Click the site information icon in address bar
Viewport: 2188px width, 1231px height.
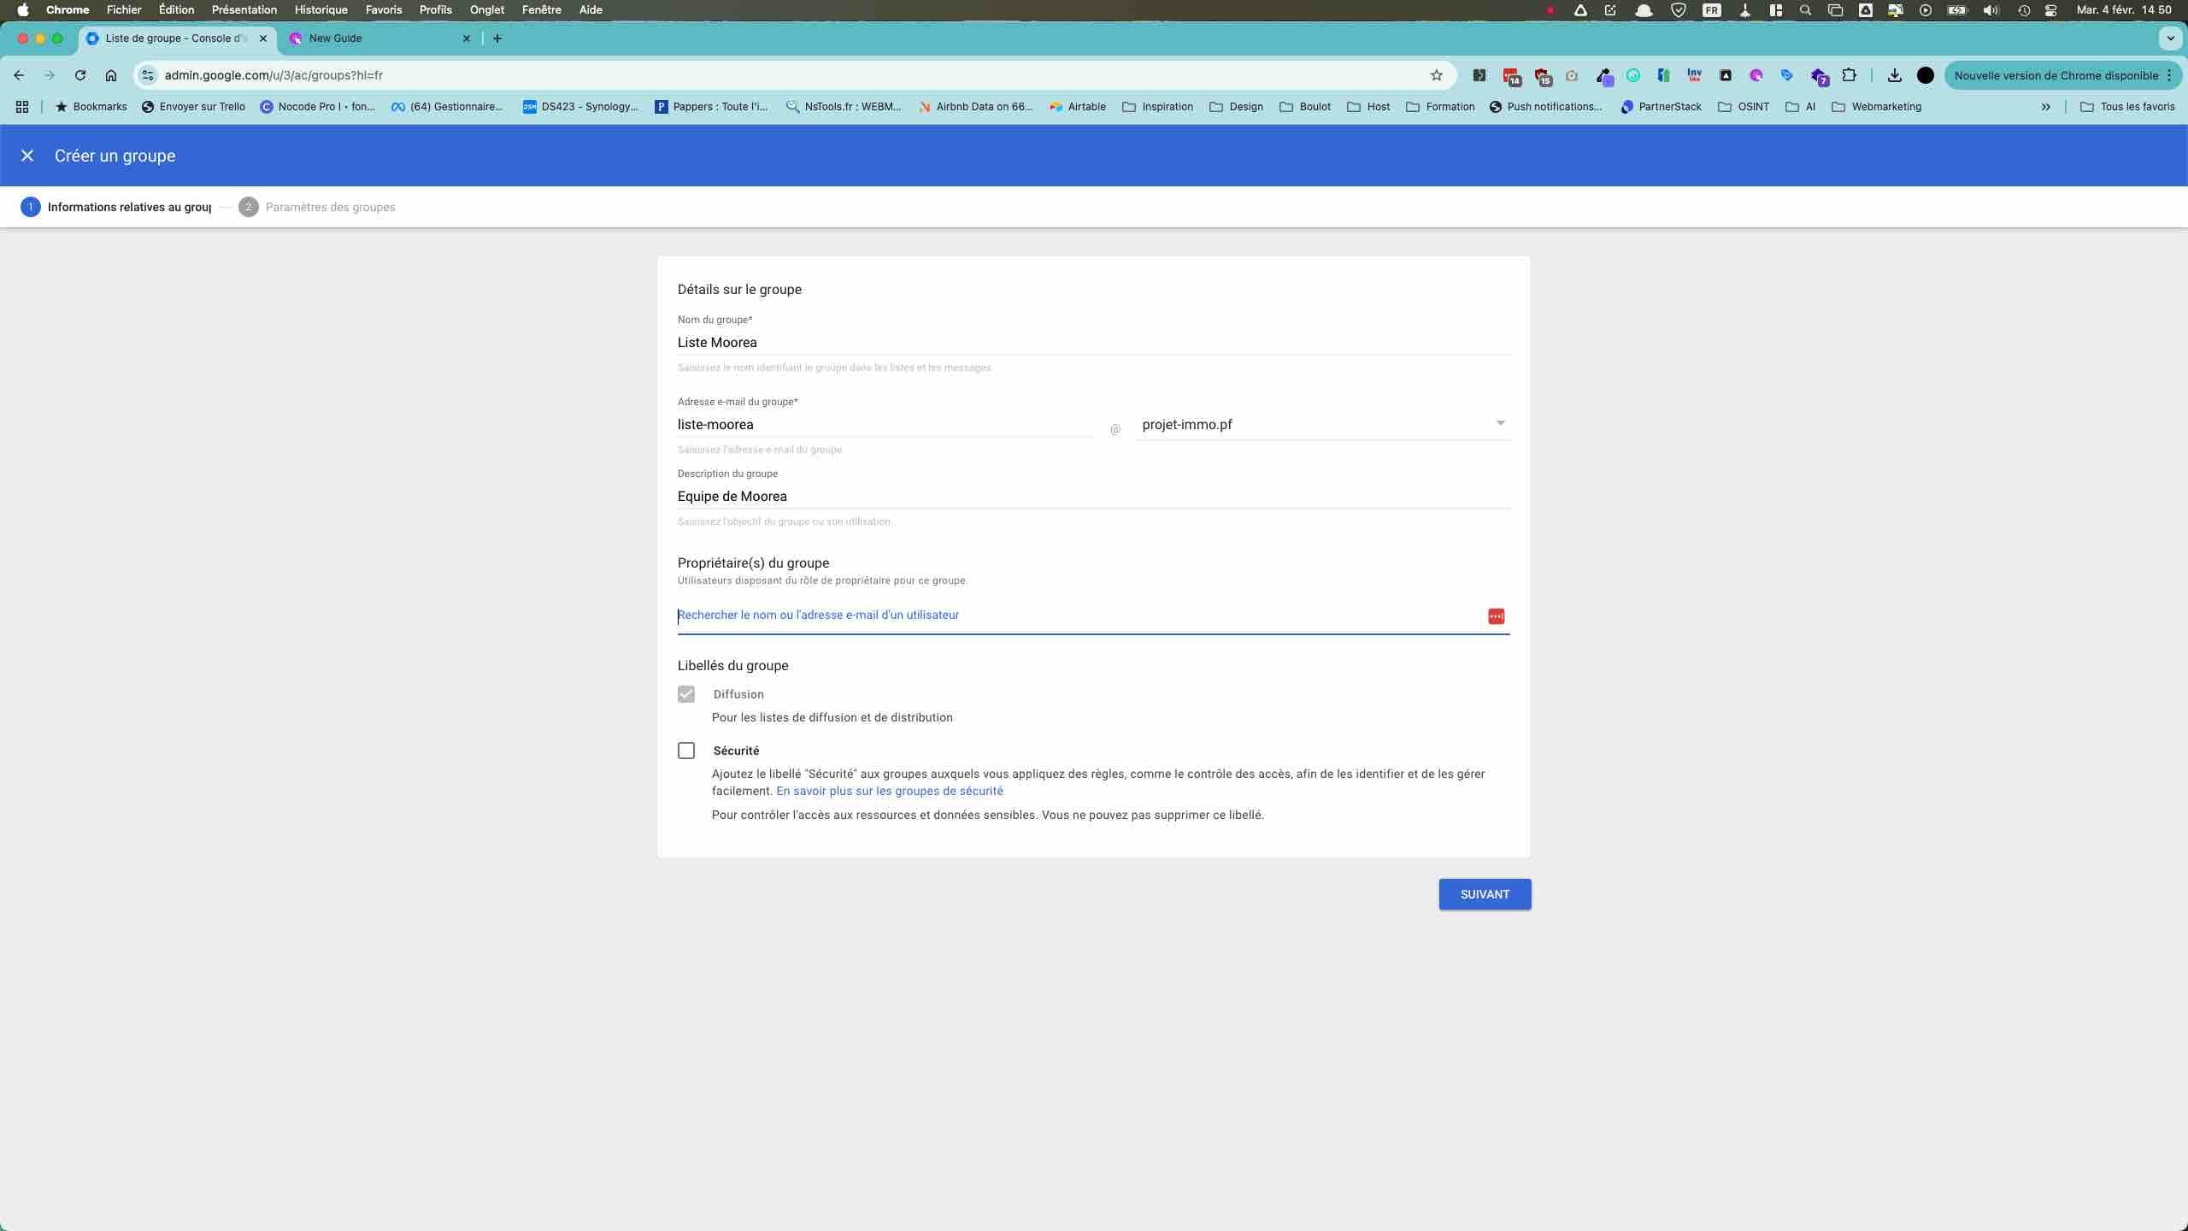coord(148,75)
